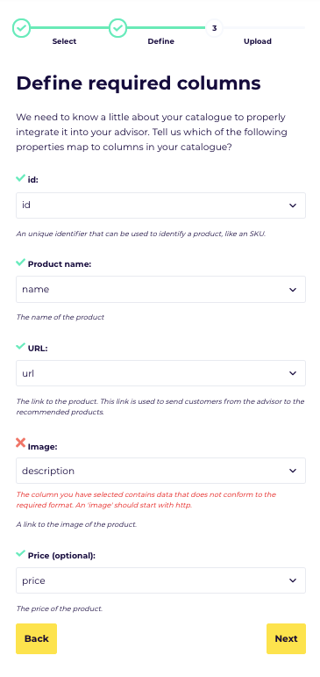Click the green checkmark beside Price label
Image resolution: width=320 pixels, height=677 pixels.
pos(20,554)
